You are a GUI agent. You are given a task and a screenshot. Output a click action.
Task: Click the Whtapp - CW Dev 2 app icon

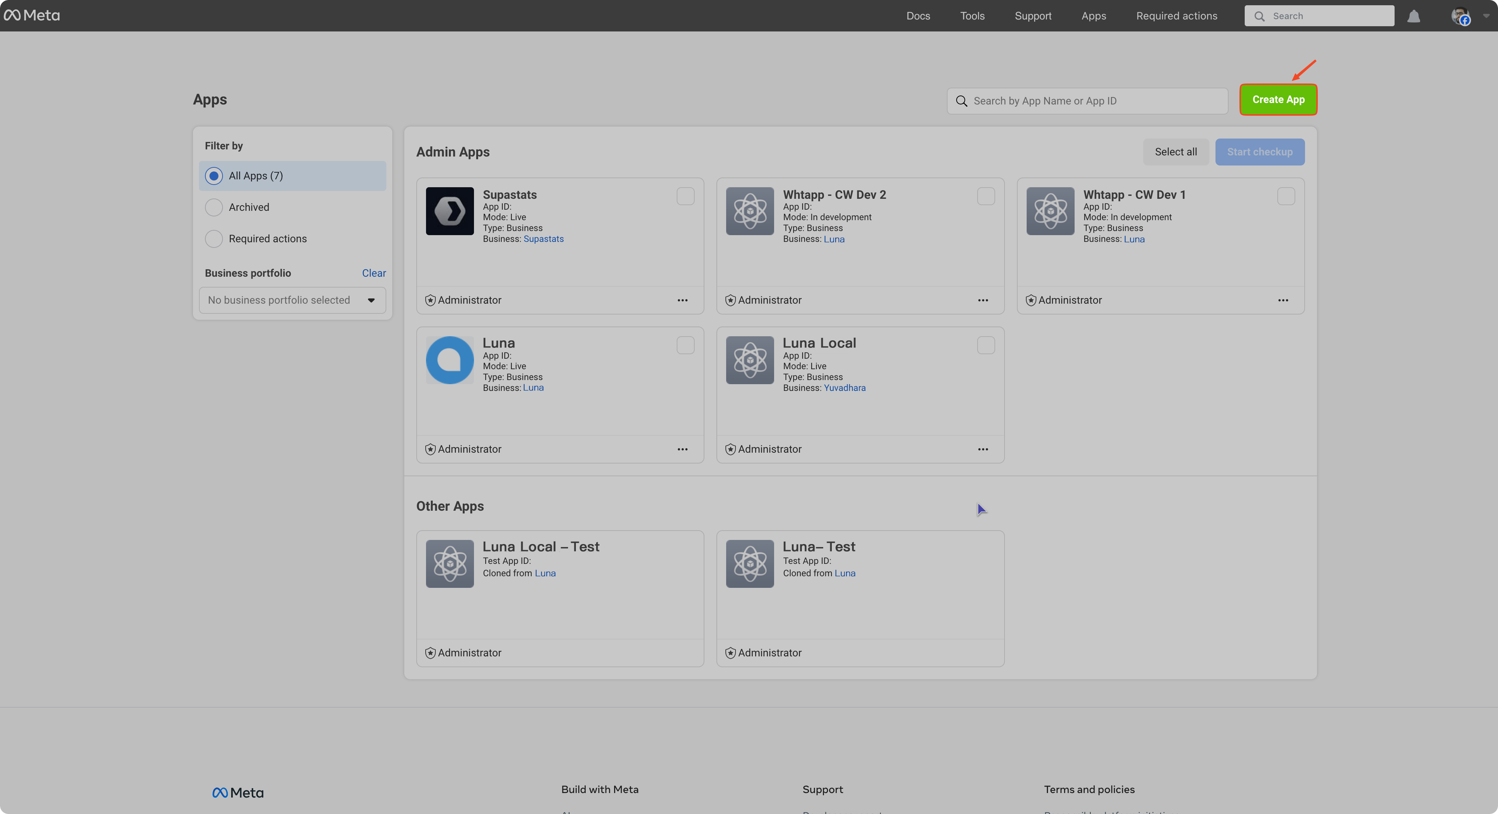[750, 211]
